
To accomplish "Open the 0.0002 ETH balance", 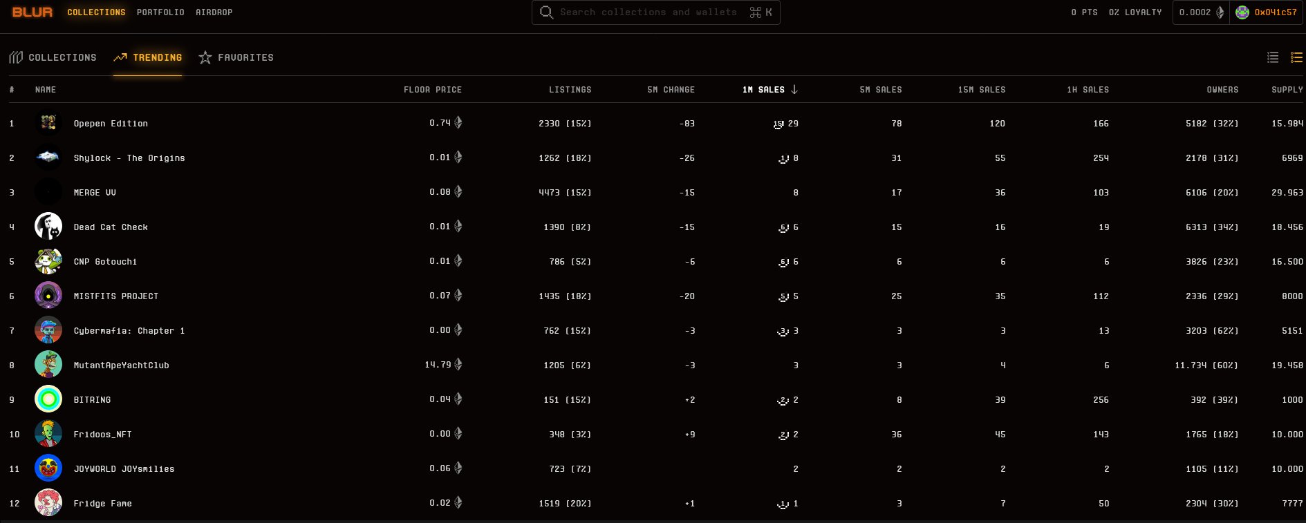I will click(1201, 12).
